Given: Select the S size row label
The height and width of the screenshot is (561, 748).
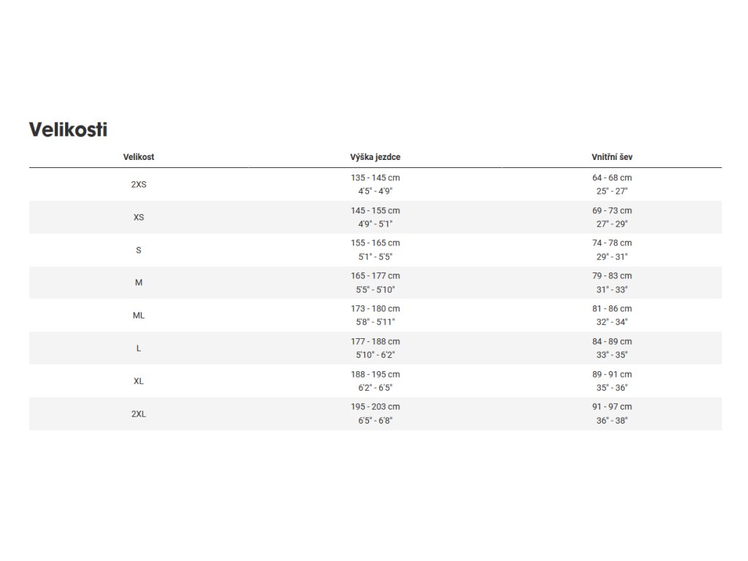Looking at the screenshot, I should pos(139,251).
